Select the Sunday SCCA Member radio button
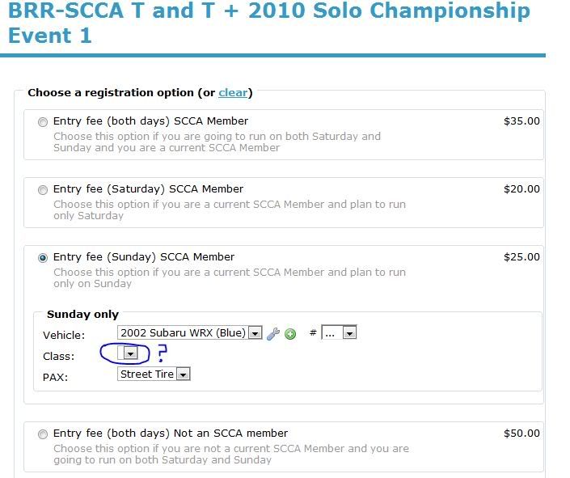The height and width of the screenshot is (478, 570). pos(43,258)
